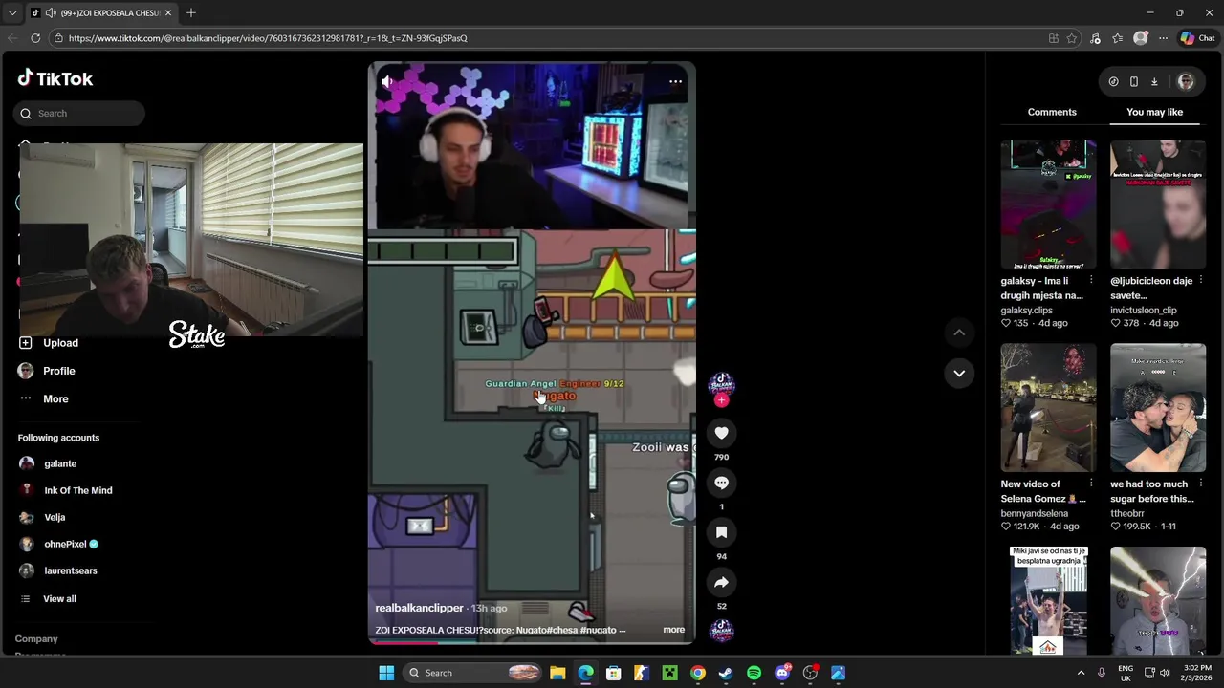Like the video with the heart icon

tap(721, 433)
